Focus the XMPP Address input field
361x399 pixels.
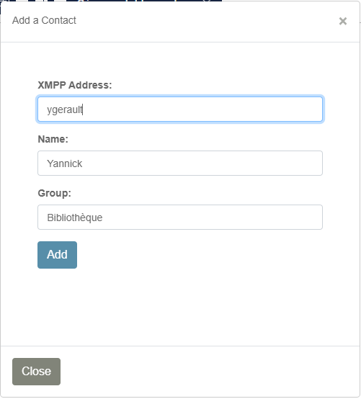pos(180,109)
